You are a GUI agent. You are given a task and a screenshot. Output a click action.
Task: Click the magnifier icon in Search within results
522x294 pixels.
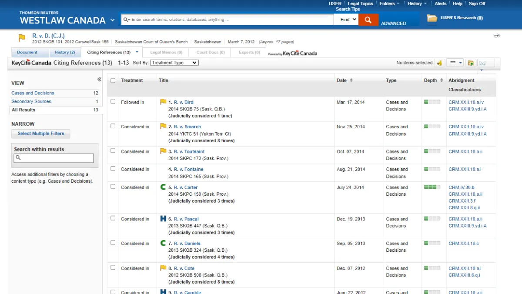18,158
